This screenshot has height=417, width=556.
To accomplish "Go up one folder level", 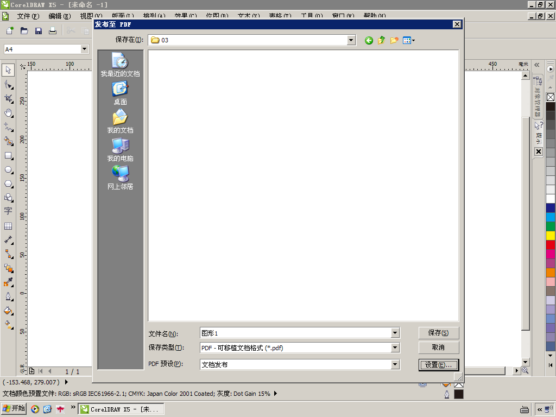I will 382,40.
